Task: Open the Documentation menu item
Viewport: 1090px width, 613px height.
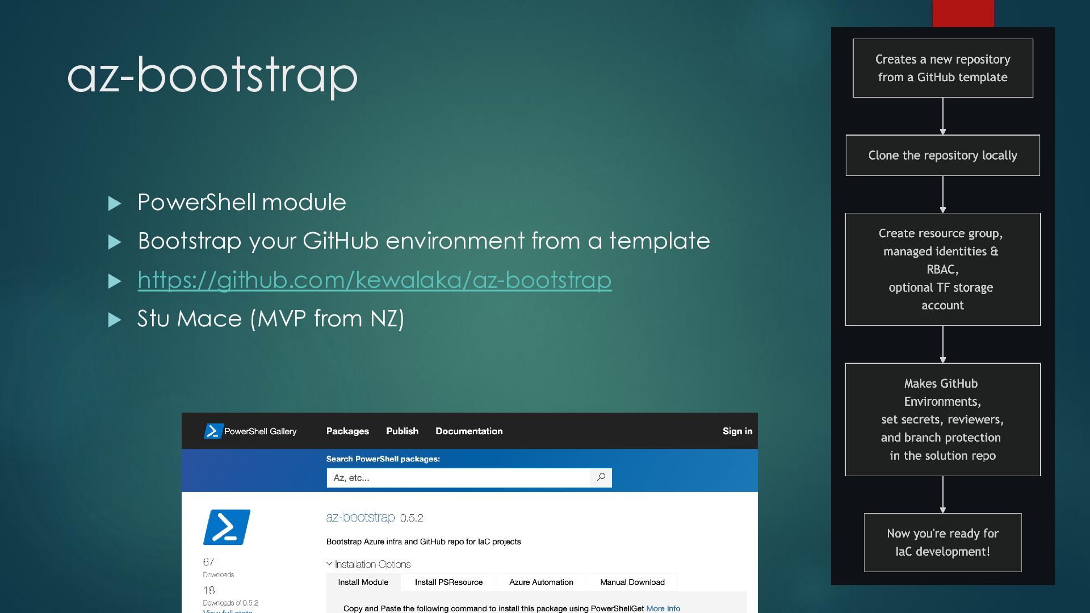Action: coord(469,431)
